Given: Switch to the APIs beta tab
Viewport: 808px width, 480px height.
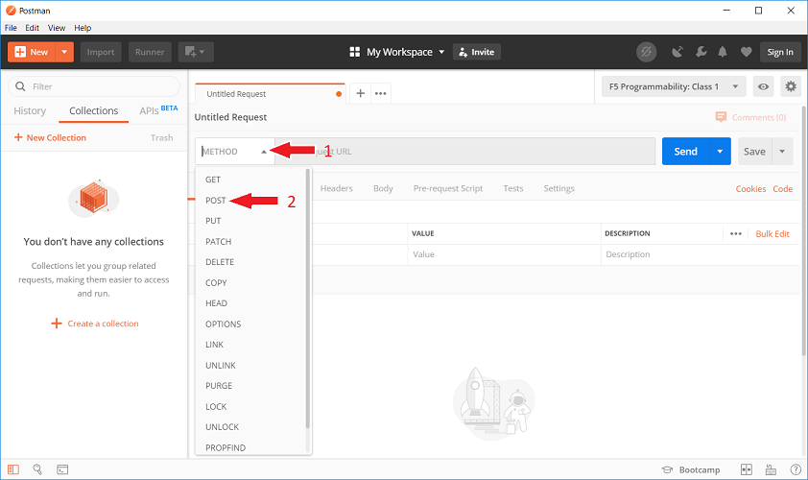Looking at the screenshot, I should click(x=158, y=110).
